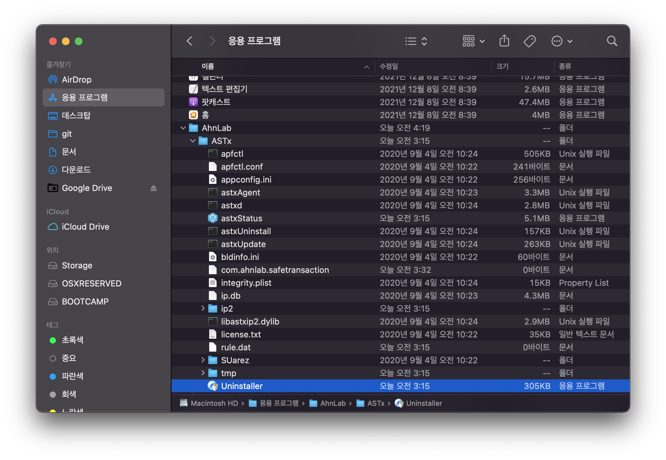Open AirDrop in the sidebar
666x460 pixels.
coord(76,80)
